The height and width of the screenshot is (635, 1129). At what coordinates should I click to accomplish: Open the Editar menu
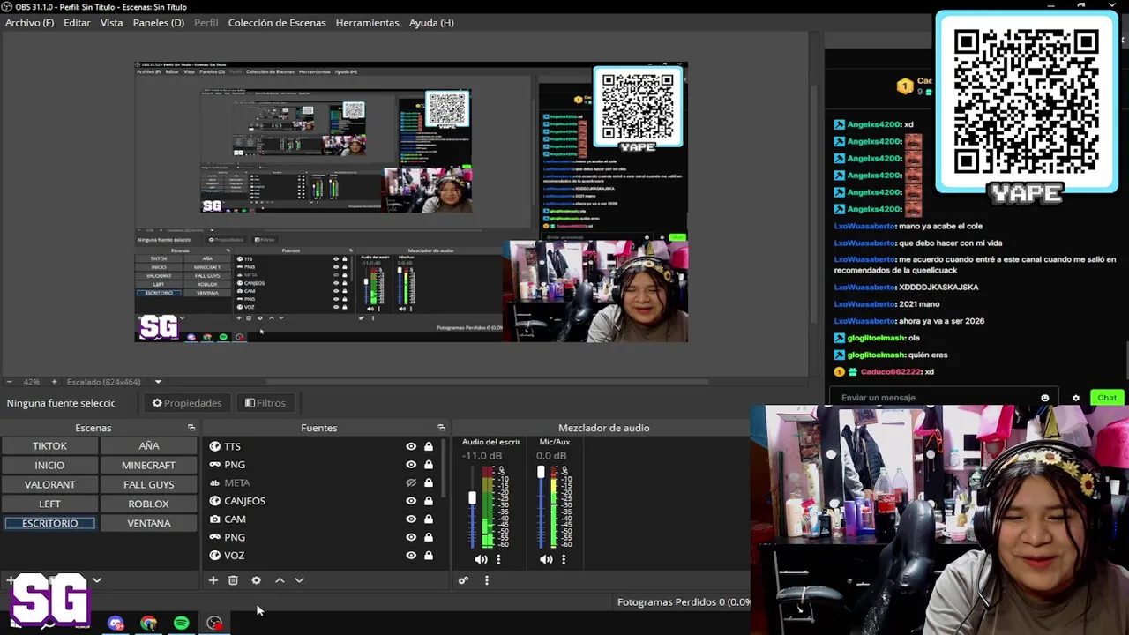tap(77, 22)
